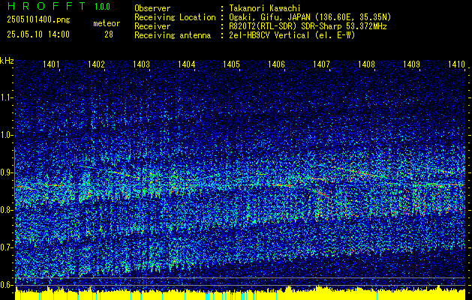Click the yellow signal-level bar graph
This screenshot has height=300, width=472.
pos(240,293)
